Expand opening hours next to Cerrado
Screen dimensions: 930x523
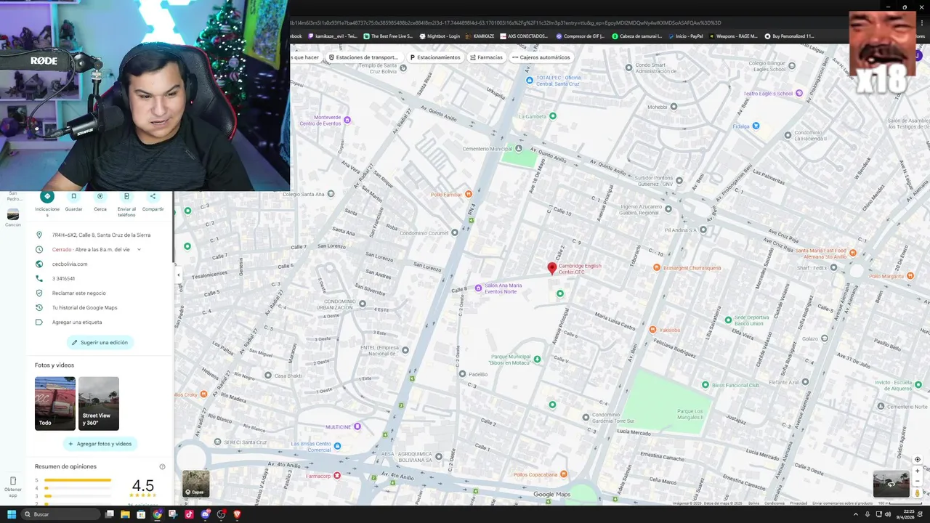click(x=139, y=250)
